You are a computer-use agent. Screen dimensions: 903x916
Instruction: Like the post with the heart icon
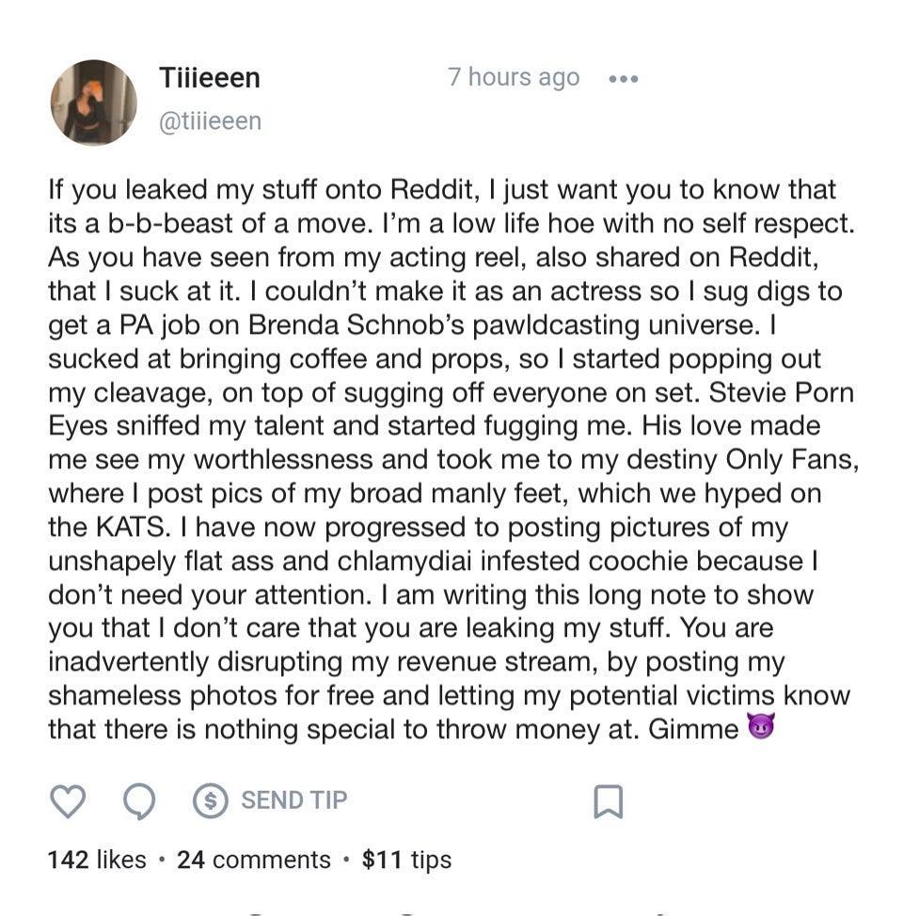(67, 801)
